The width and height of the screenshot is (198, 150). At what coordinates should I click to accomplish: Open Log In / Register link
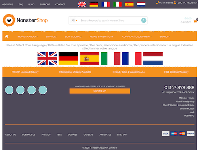tap(187, 3)
